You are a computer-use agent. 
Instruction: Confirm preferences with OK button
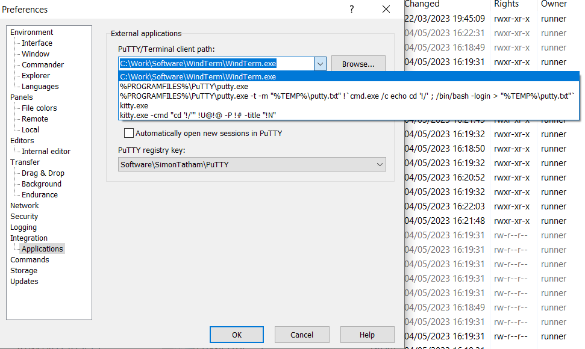(x=237, y=335)
